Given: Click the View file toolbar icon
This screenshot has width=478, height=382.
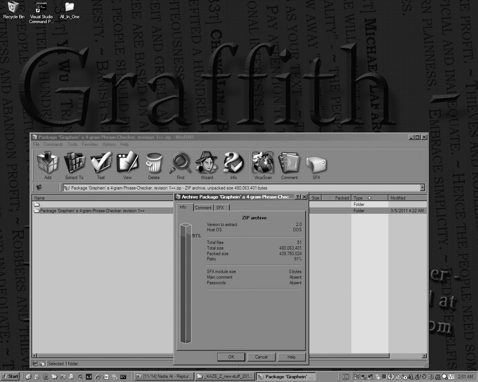Looking at the screenshot, I should coord(127,165).
